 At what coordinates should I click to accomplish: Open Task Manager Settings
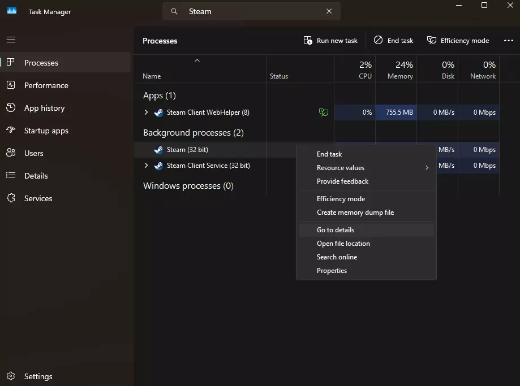(65, 376)
